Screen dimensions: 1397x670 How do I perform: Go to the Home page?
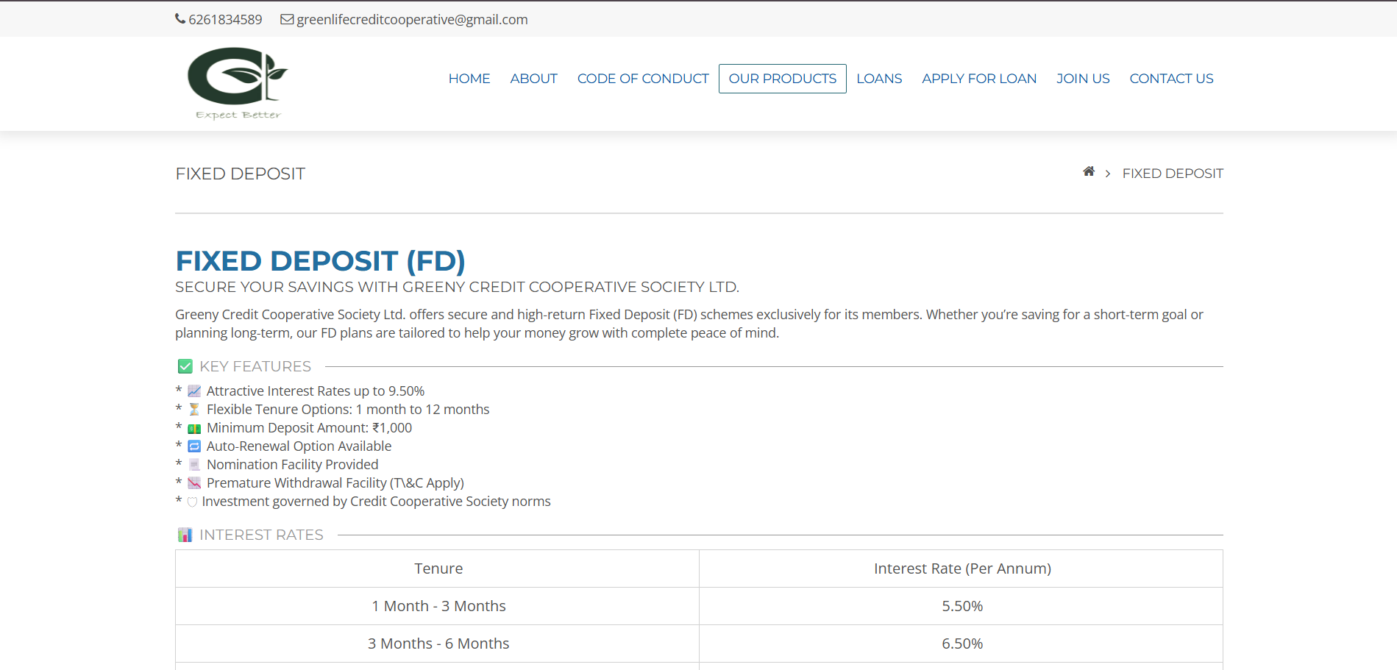(x=469, y=79)
